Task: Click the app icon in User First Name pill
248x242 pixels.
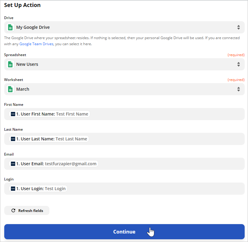Action: pos(13,114)
